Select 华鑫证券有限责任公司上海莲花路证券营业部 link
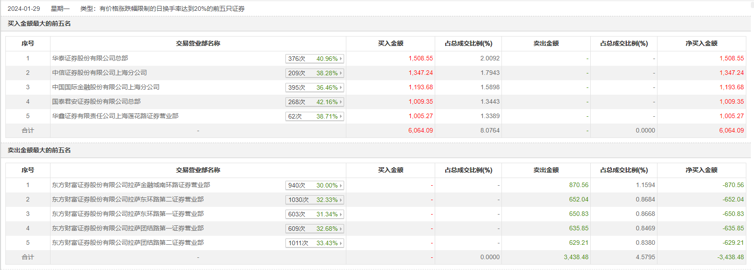Screen dimensions: 754x270 [x=115, y=116]
